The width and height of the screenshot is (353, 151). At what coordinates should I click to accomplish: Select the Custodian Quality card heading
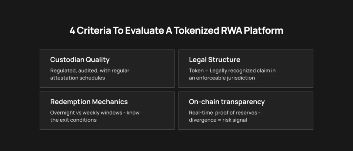coord(80,60)
